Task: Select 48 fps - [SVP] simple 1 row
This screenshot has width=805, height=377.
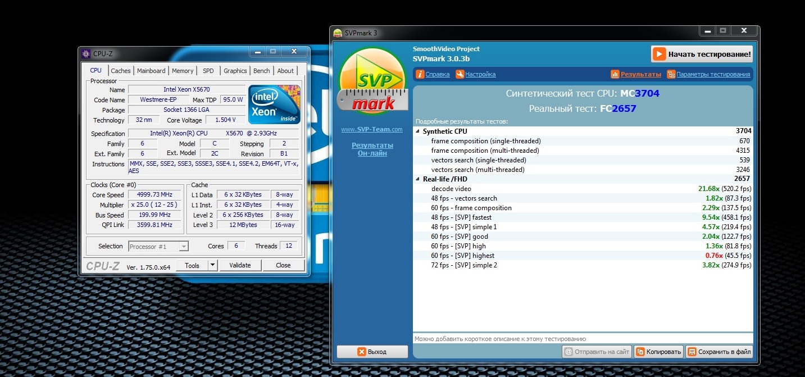Action: 583,227
